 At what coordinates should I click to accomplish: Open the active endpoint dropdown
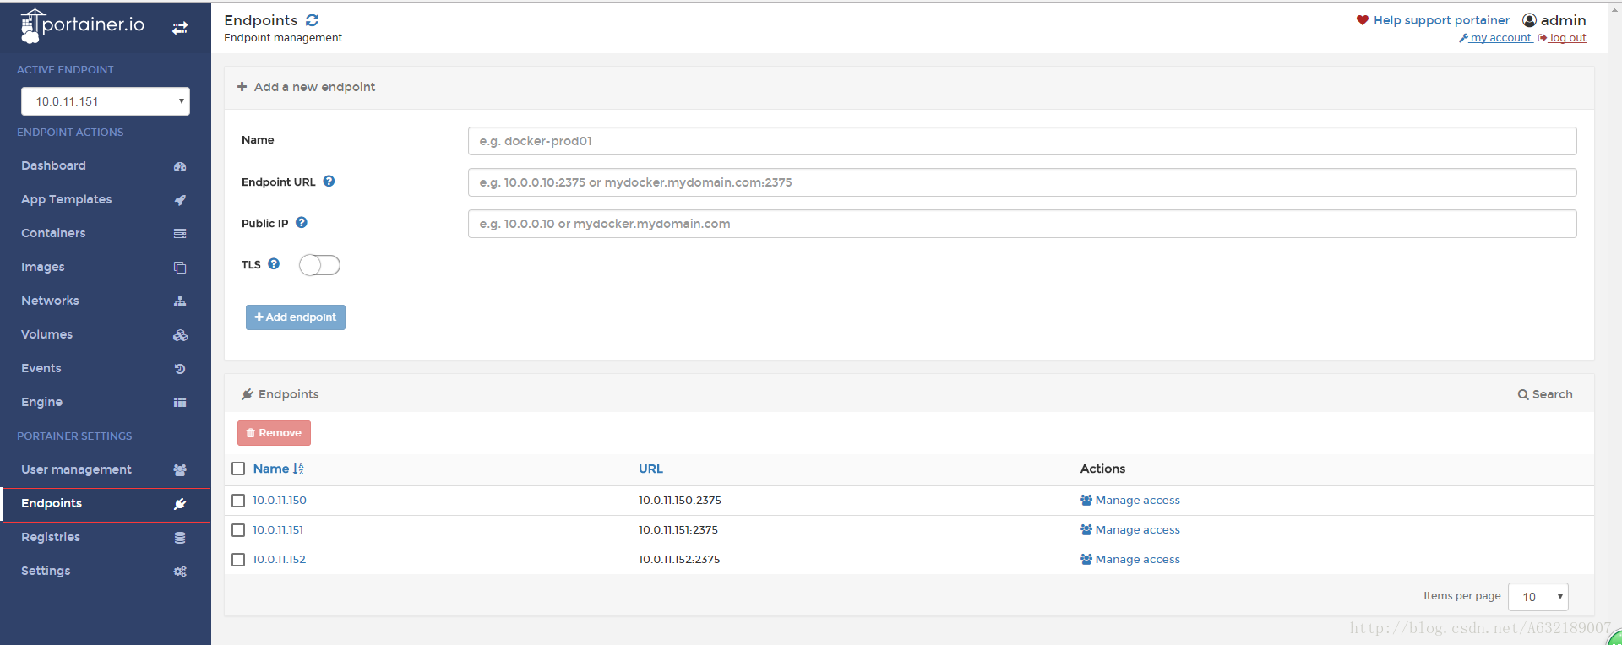click(x=106, y=101)
